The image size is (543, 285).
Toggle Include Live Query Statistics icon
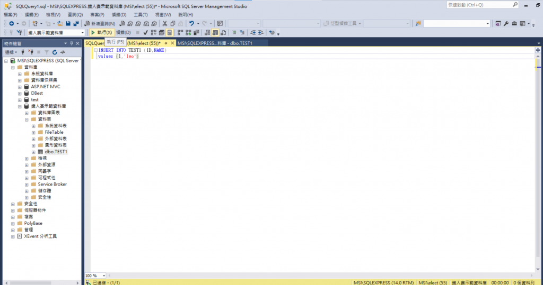[188, 32]
